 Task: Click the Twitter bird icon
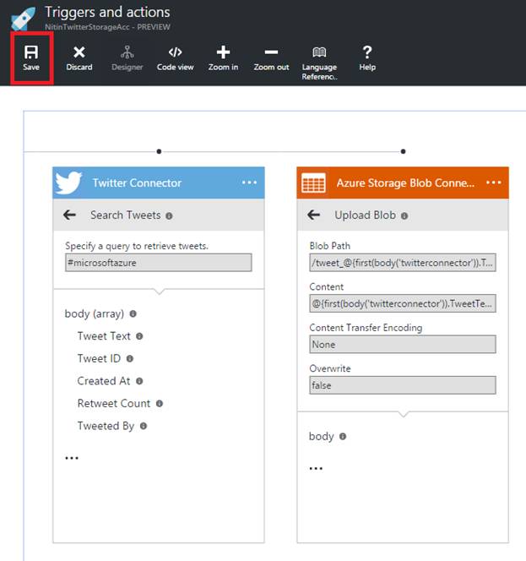[68, 182]
